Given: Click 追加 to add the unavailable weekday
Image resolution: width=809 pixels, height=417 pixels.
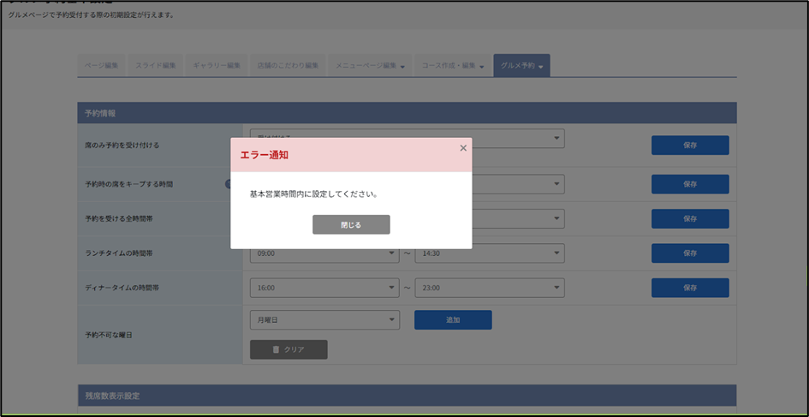Looking at the screenshot, I should click(x=453, y=319).
